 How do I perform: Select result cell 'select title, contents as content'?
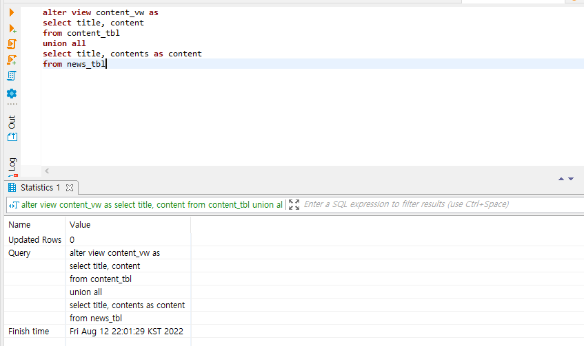(127, 305)
